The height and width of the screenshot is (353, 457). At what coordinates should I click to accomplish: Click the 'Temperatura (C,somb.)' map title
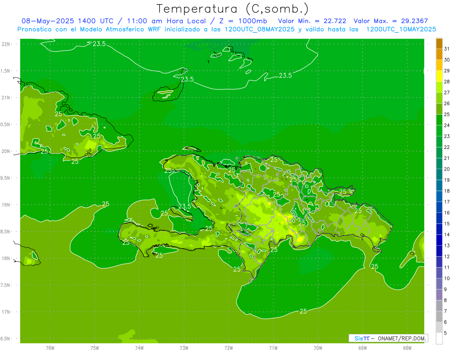(233, 9)
